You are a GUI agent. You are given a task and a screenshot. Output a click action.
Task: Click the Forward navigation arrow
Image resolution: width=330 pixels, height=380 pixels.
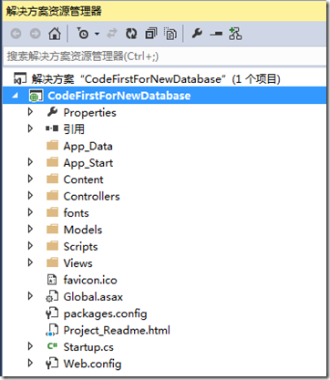[x=36, y=34]
